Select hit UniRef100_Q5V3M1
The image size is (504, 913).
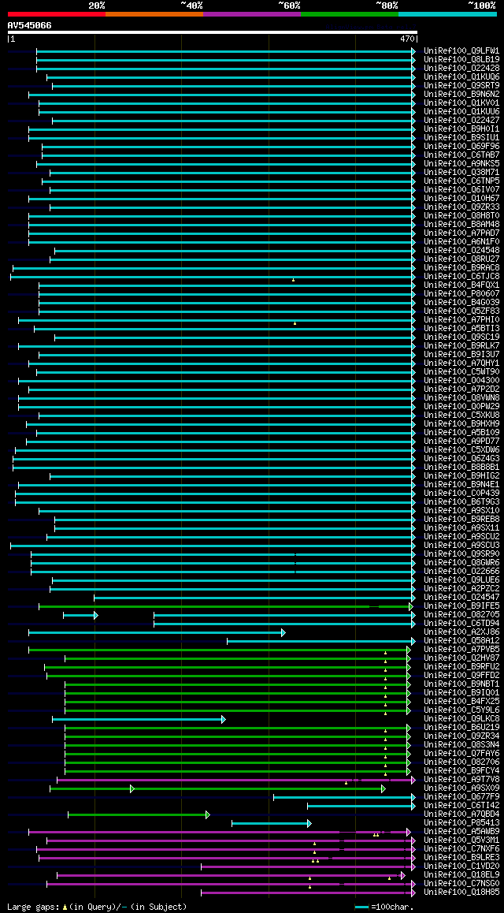pos(461,840)
